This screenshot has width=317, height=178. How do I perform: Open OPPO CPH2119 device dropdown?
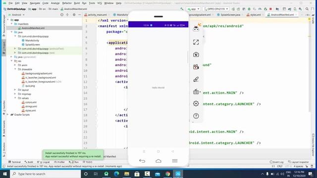(216, 9)
